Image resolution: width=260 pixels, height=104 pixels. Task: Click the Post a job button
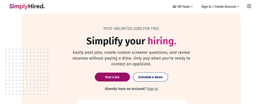coord(112,77)
